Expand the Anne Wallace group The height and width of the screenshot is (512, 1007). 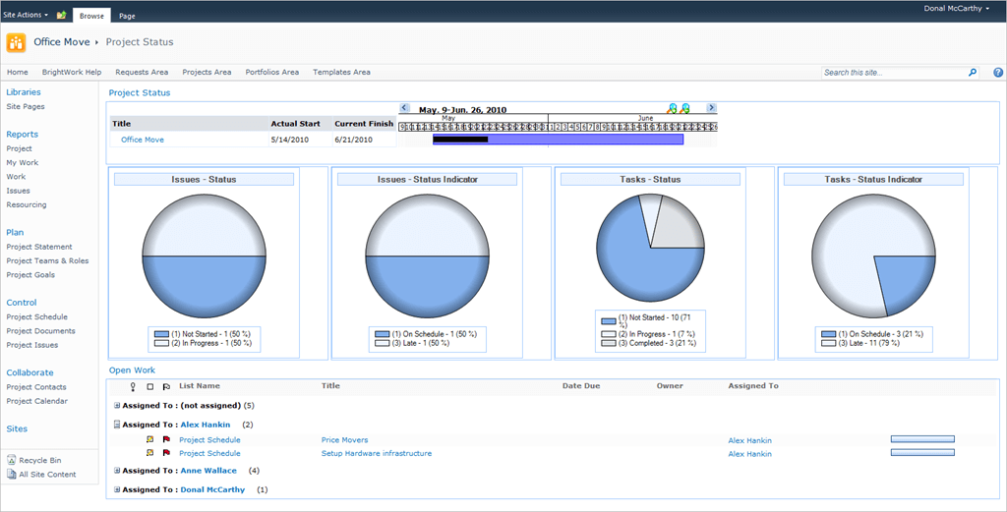click(x=117, y=471)
